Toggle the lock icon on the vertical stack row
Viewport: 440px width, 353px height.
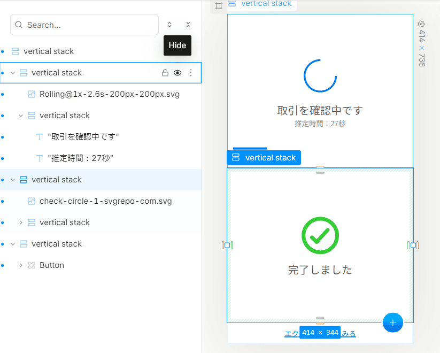[x=165, y=73]
